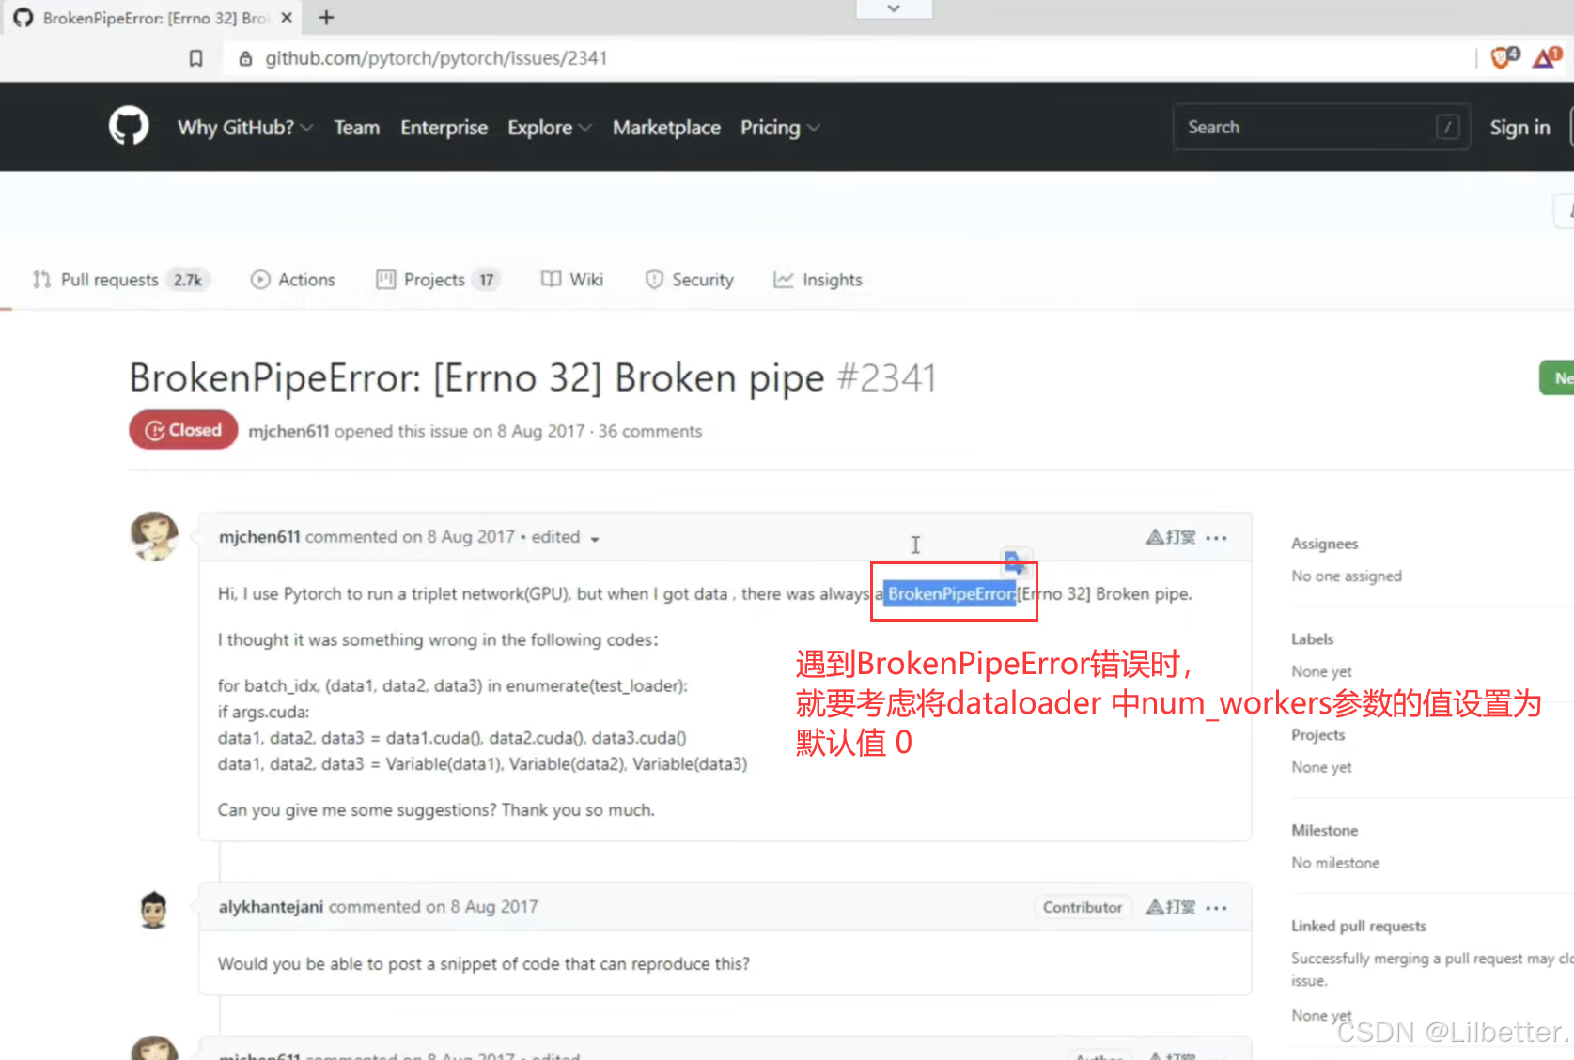Click the pull requests icon
Screen dimensions: 1574x1060
click(41, 280)
